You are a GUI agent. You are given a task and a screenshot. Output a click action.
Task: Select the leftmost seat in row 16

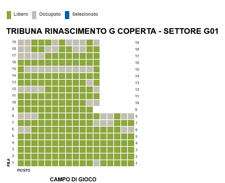[21, 63]
